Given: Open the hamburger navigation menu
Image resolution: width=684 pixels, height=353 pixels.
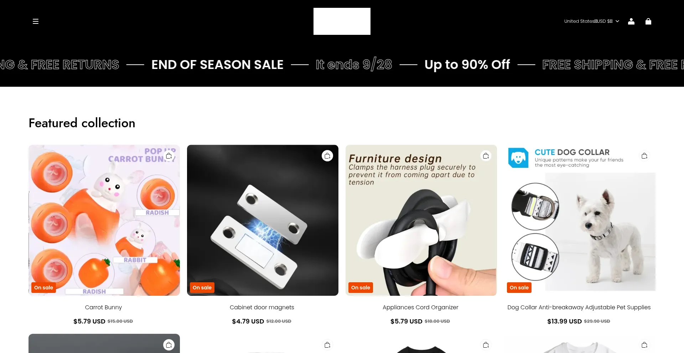Looking at the screenshot, I should 36,21.
